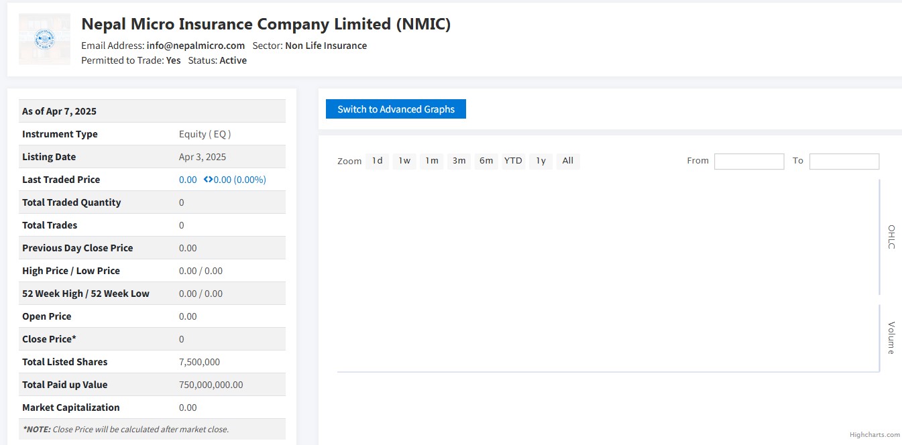
Task: Click the Switch to Advanced Graphs button
Action: (x=396, y=109)
